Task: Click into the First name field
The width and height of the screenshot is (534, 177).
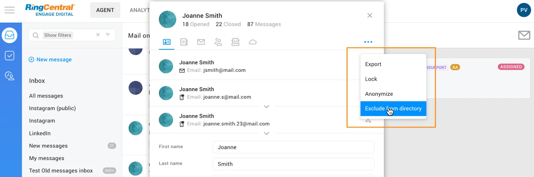Action: click(x=293, y=147)
